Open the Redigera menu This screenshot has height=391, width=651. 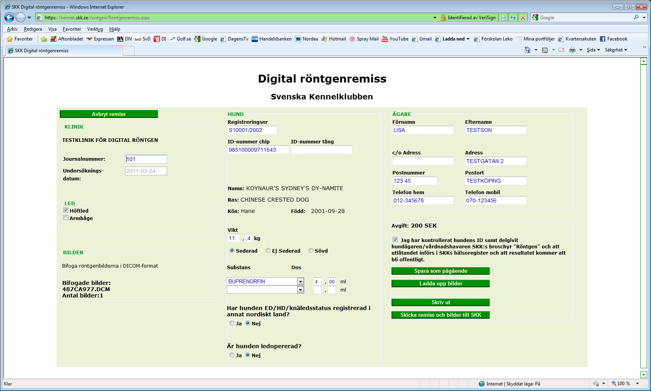click(33, 29)
